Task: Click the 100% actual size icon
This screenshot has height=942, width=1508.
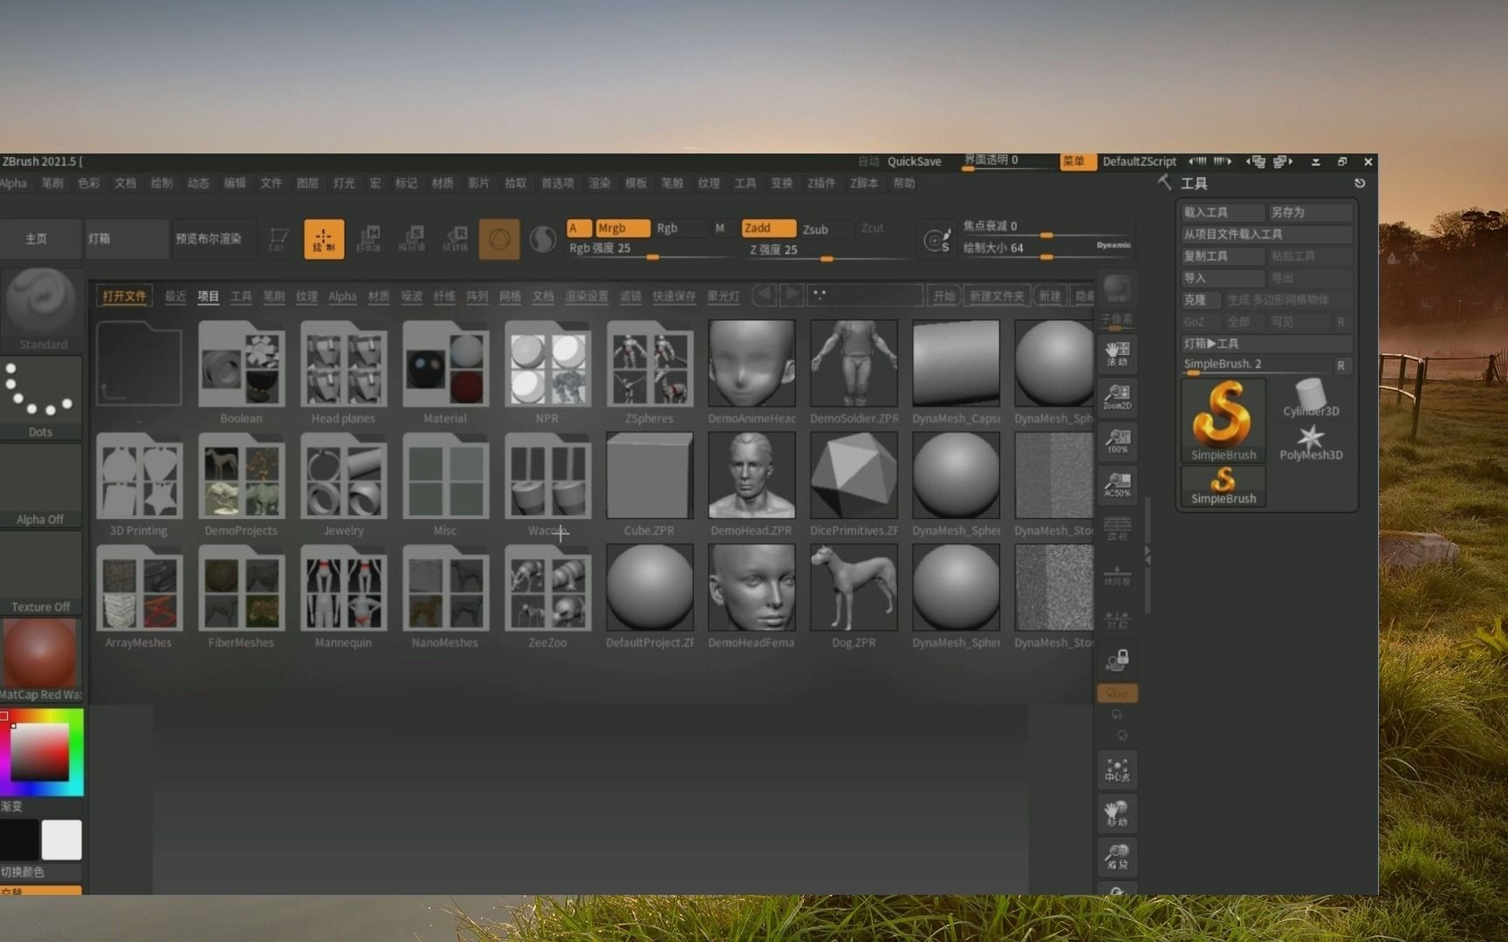Action: pos(1117,440)
